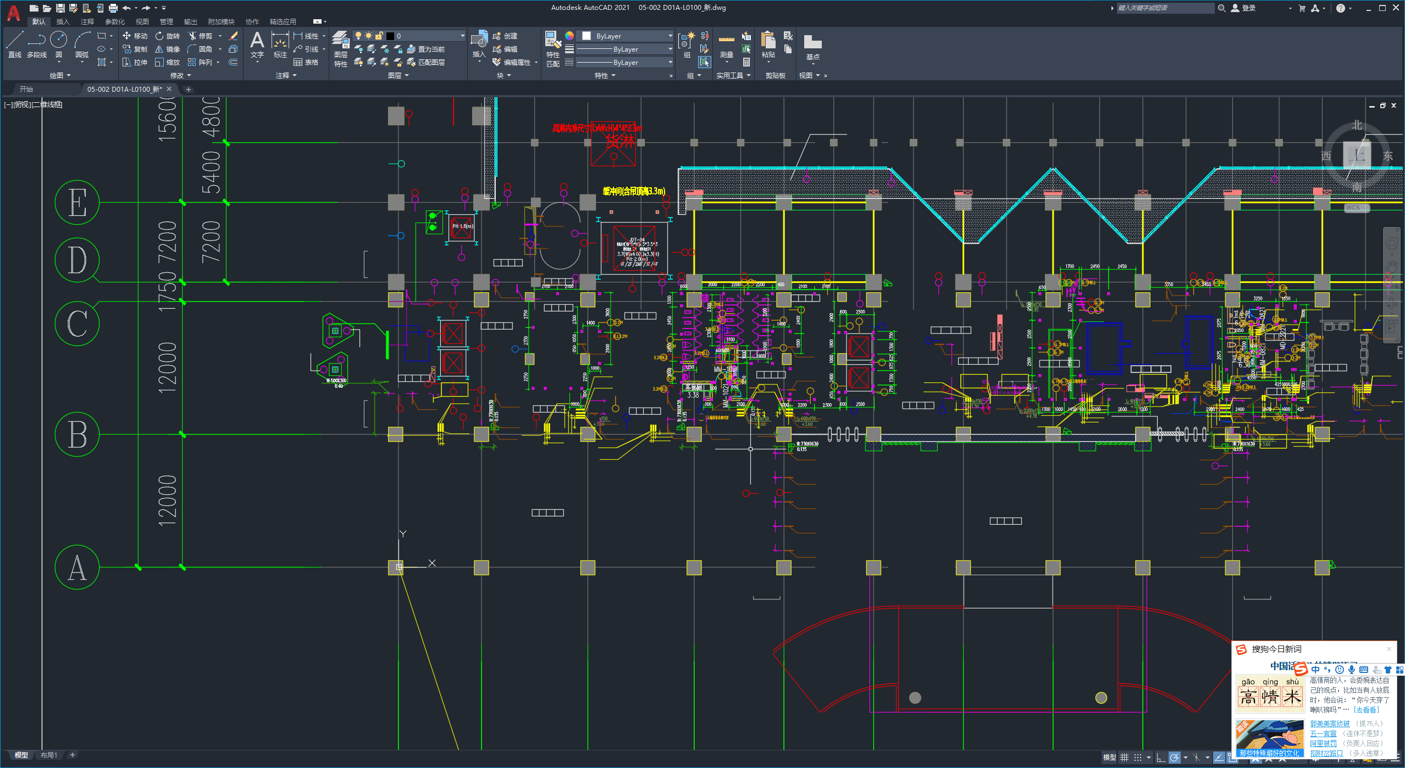Toggle layer 0 freeze sun icon

tap(368, 36)
